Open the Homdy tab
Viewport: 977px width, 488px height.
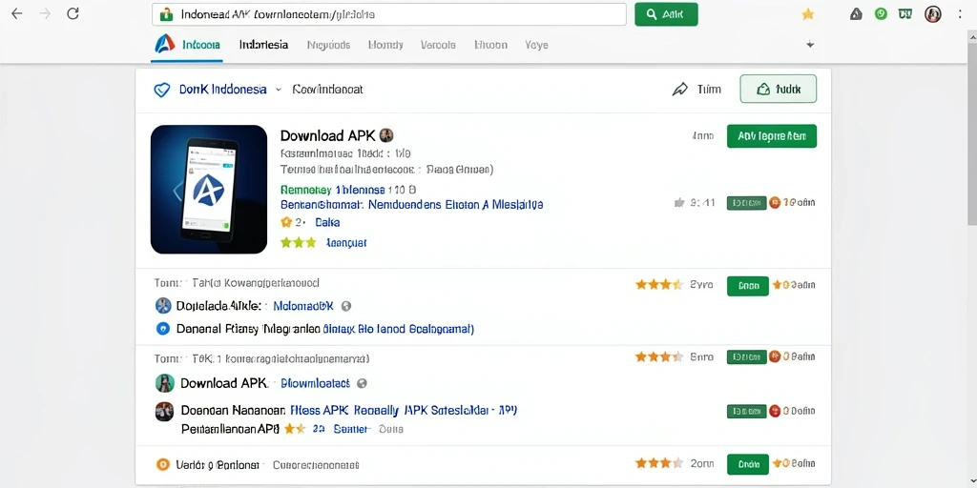(385, 45)
